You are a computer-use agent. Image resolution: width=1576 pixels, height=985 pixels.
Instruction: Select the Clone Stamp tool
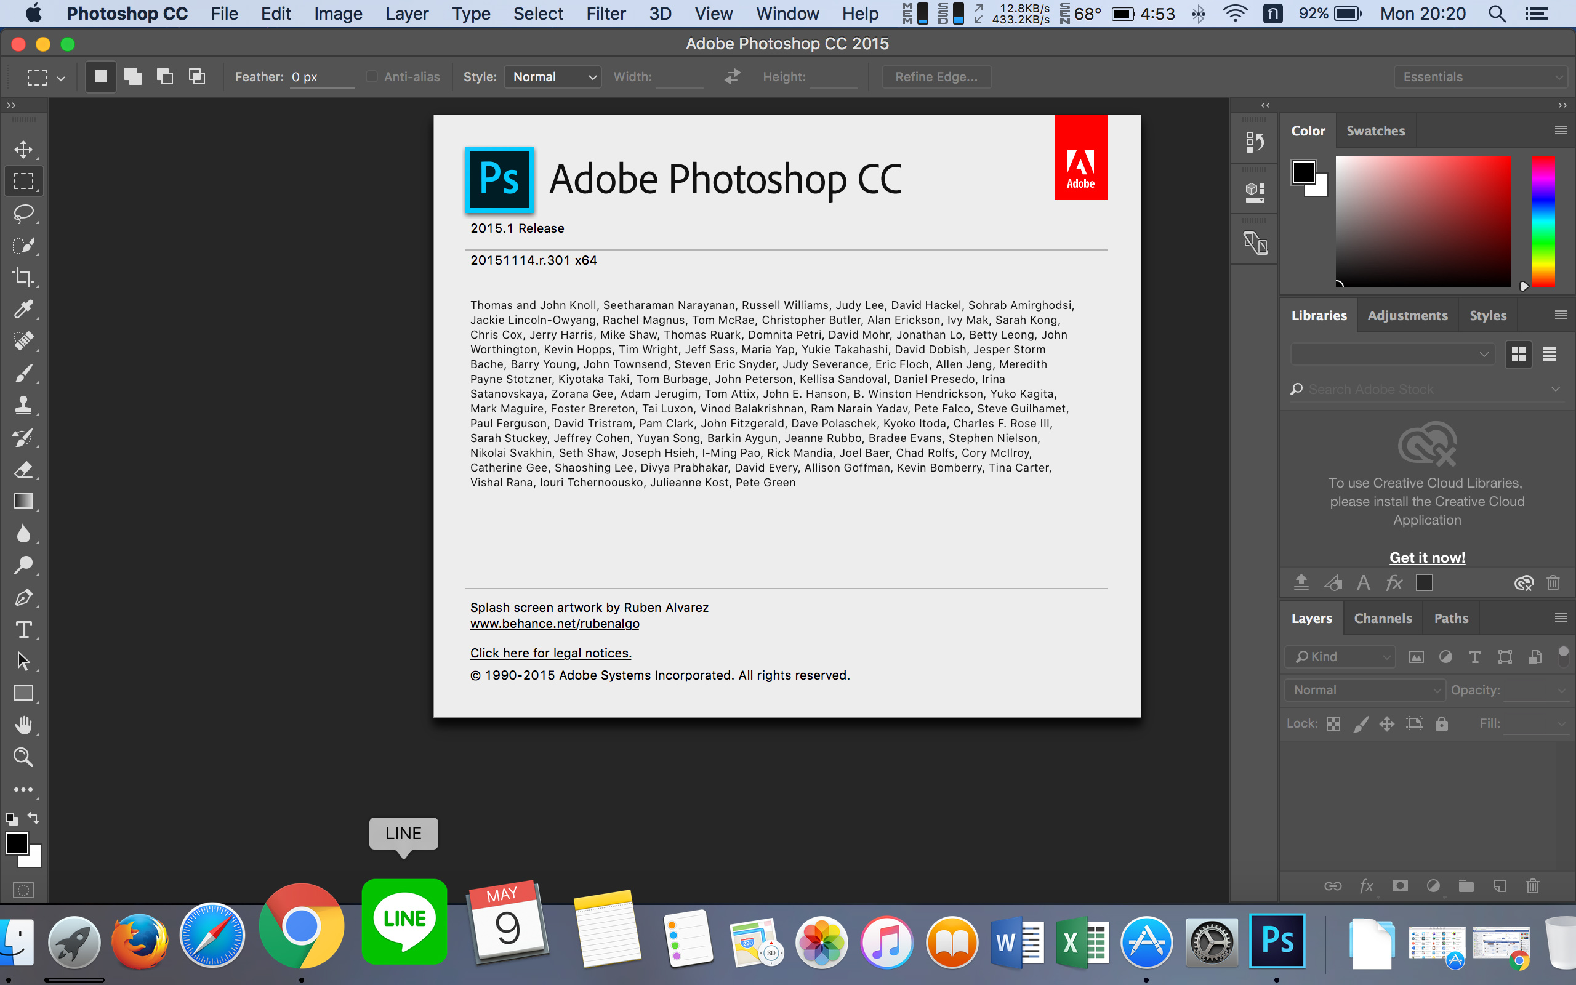pos(23,405)
